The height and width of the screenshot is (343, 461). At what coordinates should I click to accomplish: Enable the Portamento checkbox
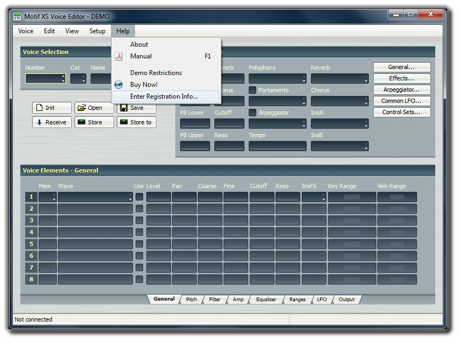(252, 90)
